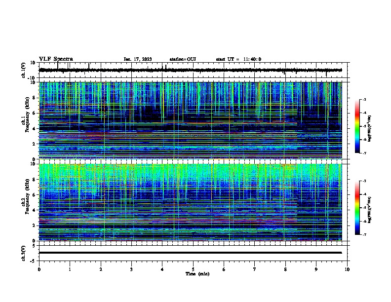
Task: Click the "station=OUI" header label
Action: 183,59
